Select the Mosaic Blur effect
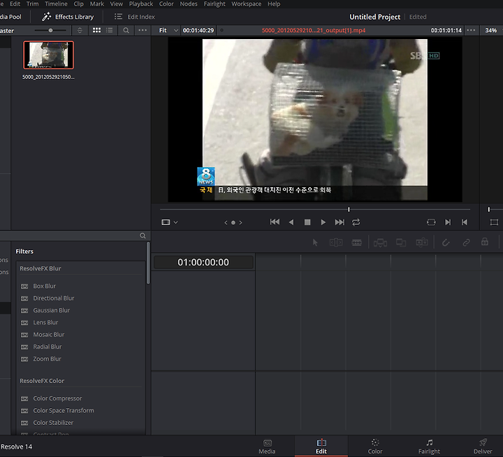The image size is (503, 457). pyautogui.click(x=49, y=335)
